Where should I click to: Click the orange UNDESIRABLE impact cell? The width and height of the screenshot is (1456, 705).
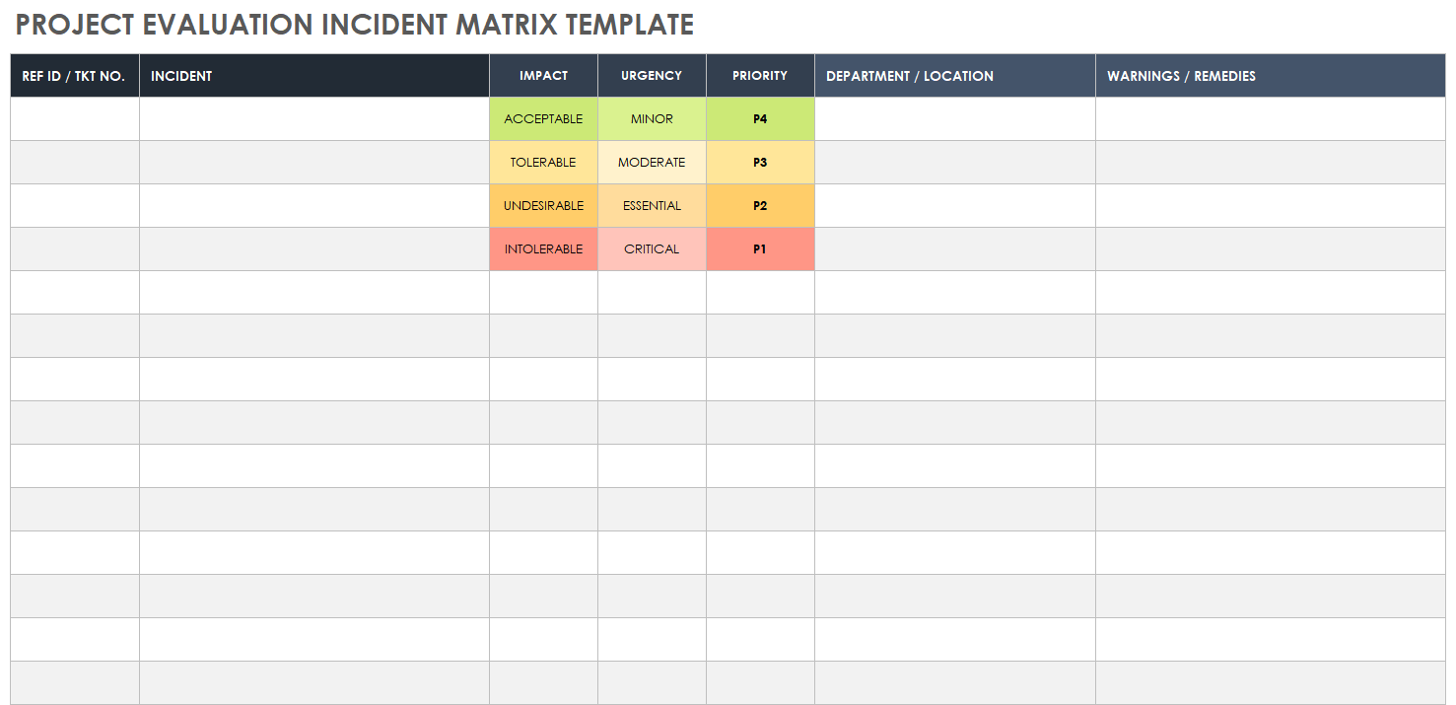[x=543, y=206]
